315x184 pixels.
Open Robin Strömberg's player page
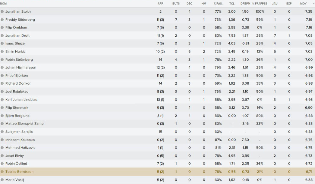point(19,59)
